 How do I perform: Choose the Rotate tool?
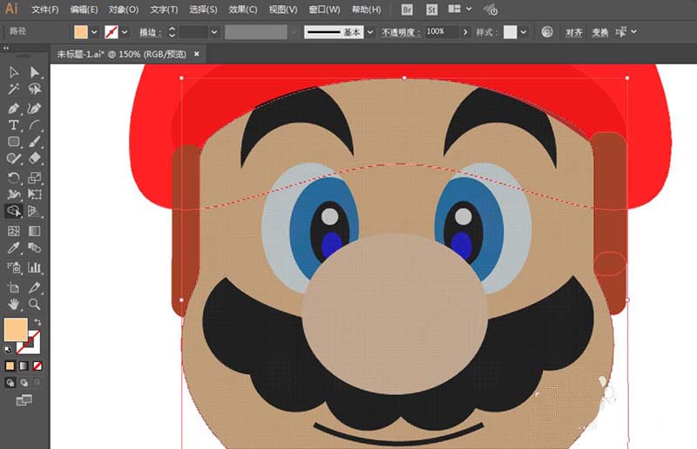pyautogui.click(x=13, y=178)
